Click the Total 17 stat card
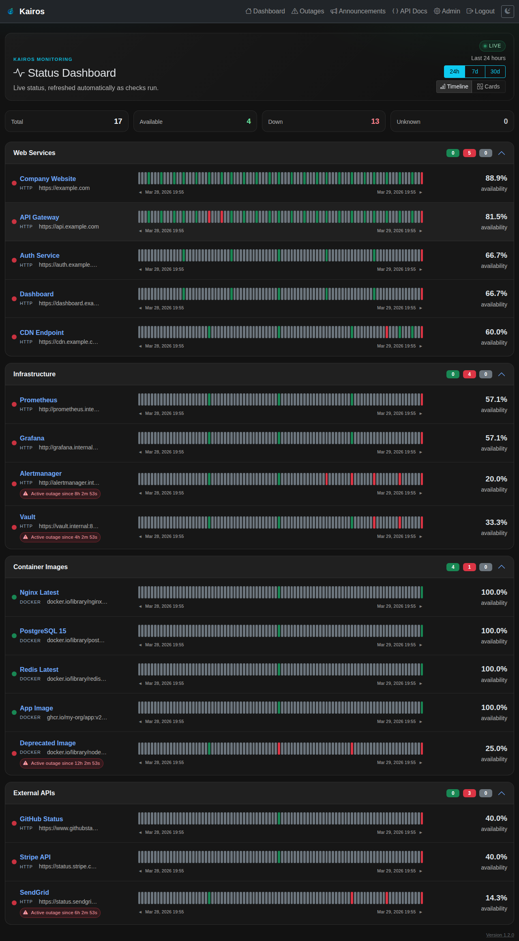 pos(66,121)
